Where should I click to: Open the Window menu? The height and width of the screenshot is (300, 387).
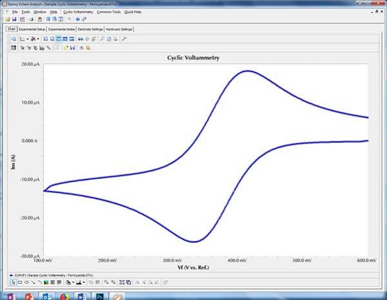[40, 12]
